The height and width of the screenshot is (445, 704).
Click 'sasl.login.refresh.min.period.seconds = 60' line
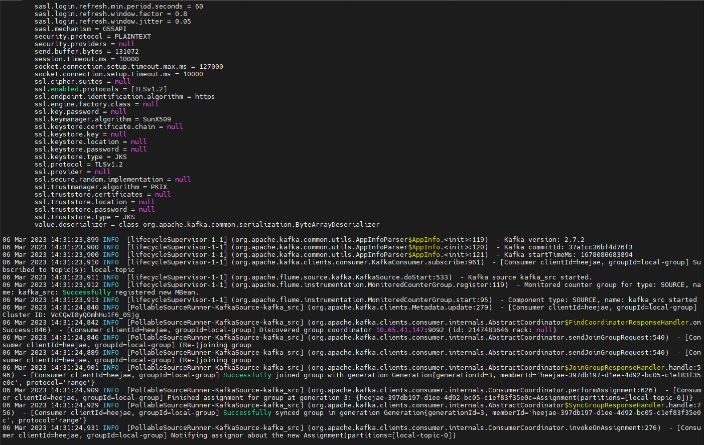coord(119,7)
